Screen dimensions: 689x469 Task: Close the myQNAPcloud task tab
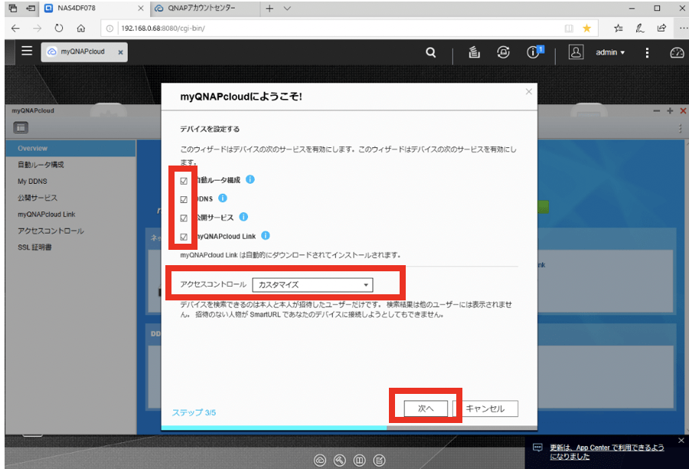[120, 52]
